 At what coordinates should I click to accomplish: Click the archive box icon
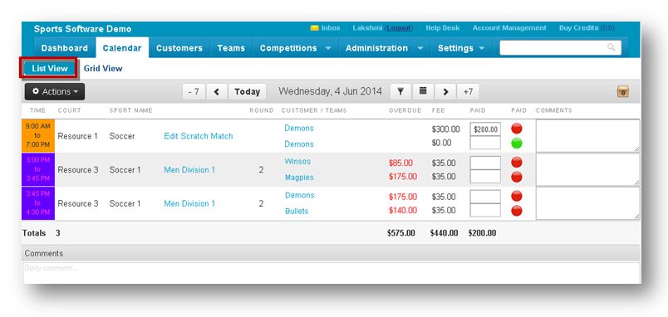pos(623,91)
